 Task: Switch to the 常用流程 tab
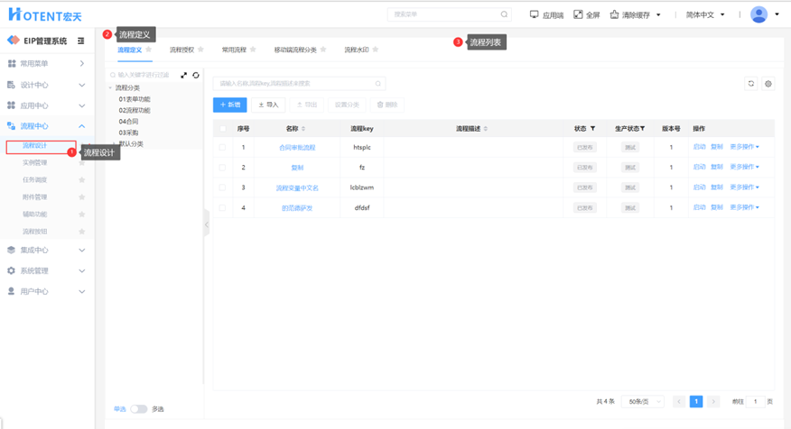[234, 50]
